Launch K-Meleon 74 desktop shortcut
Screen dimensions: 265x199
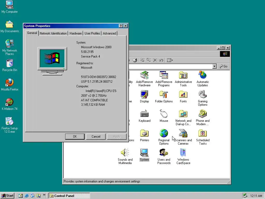coord(10,104)
